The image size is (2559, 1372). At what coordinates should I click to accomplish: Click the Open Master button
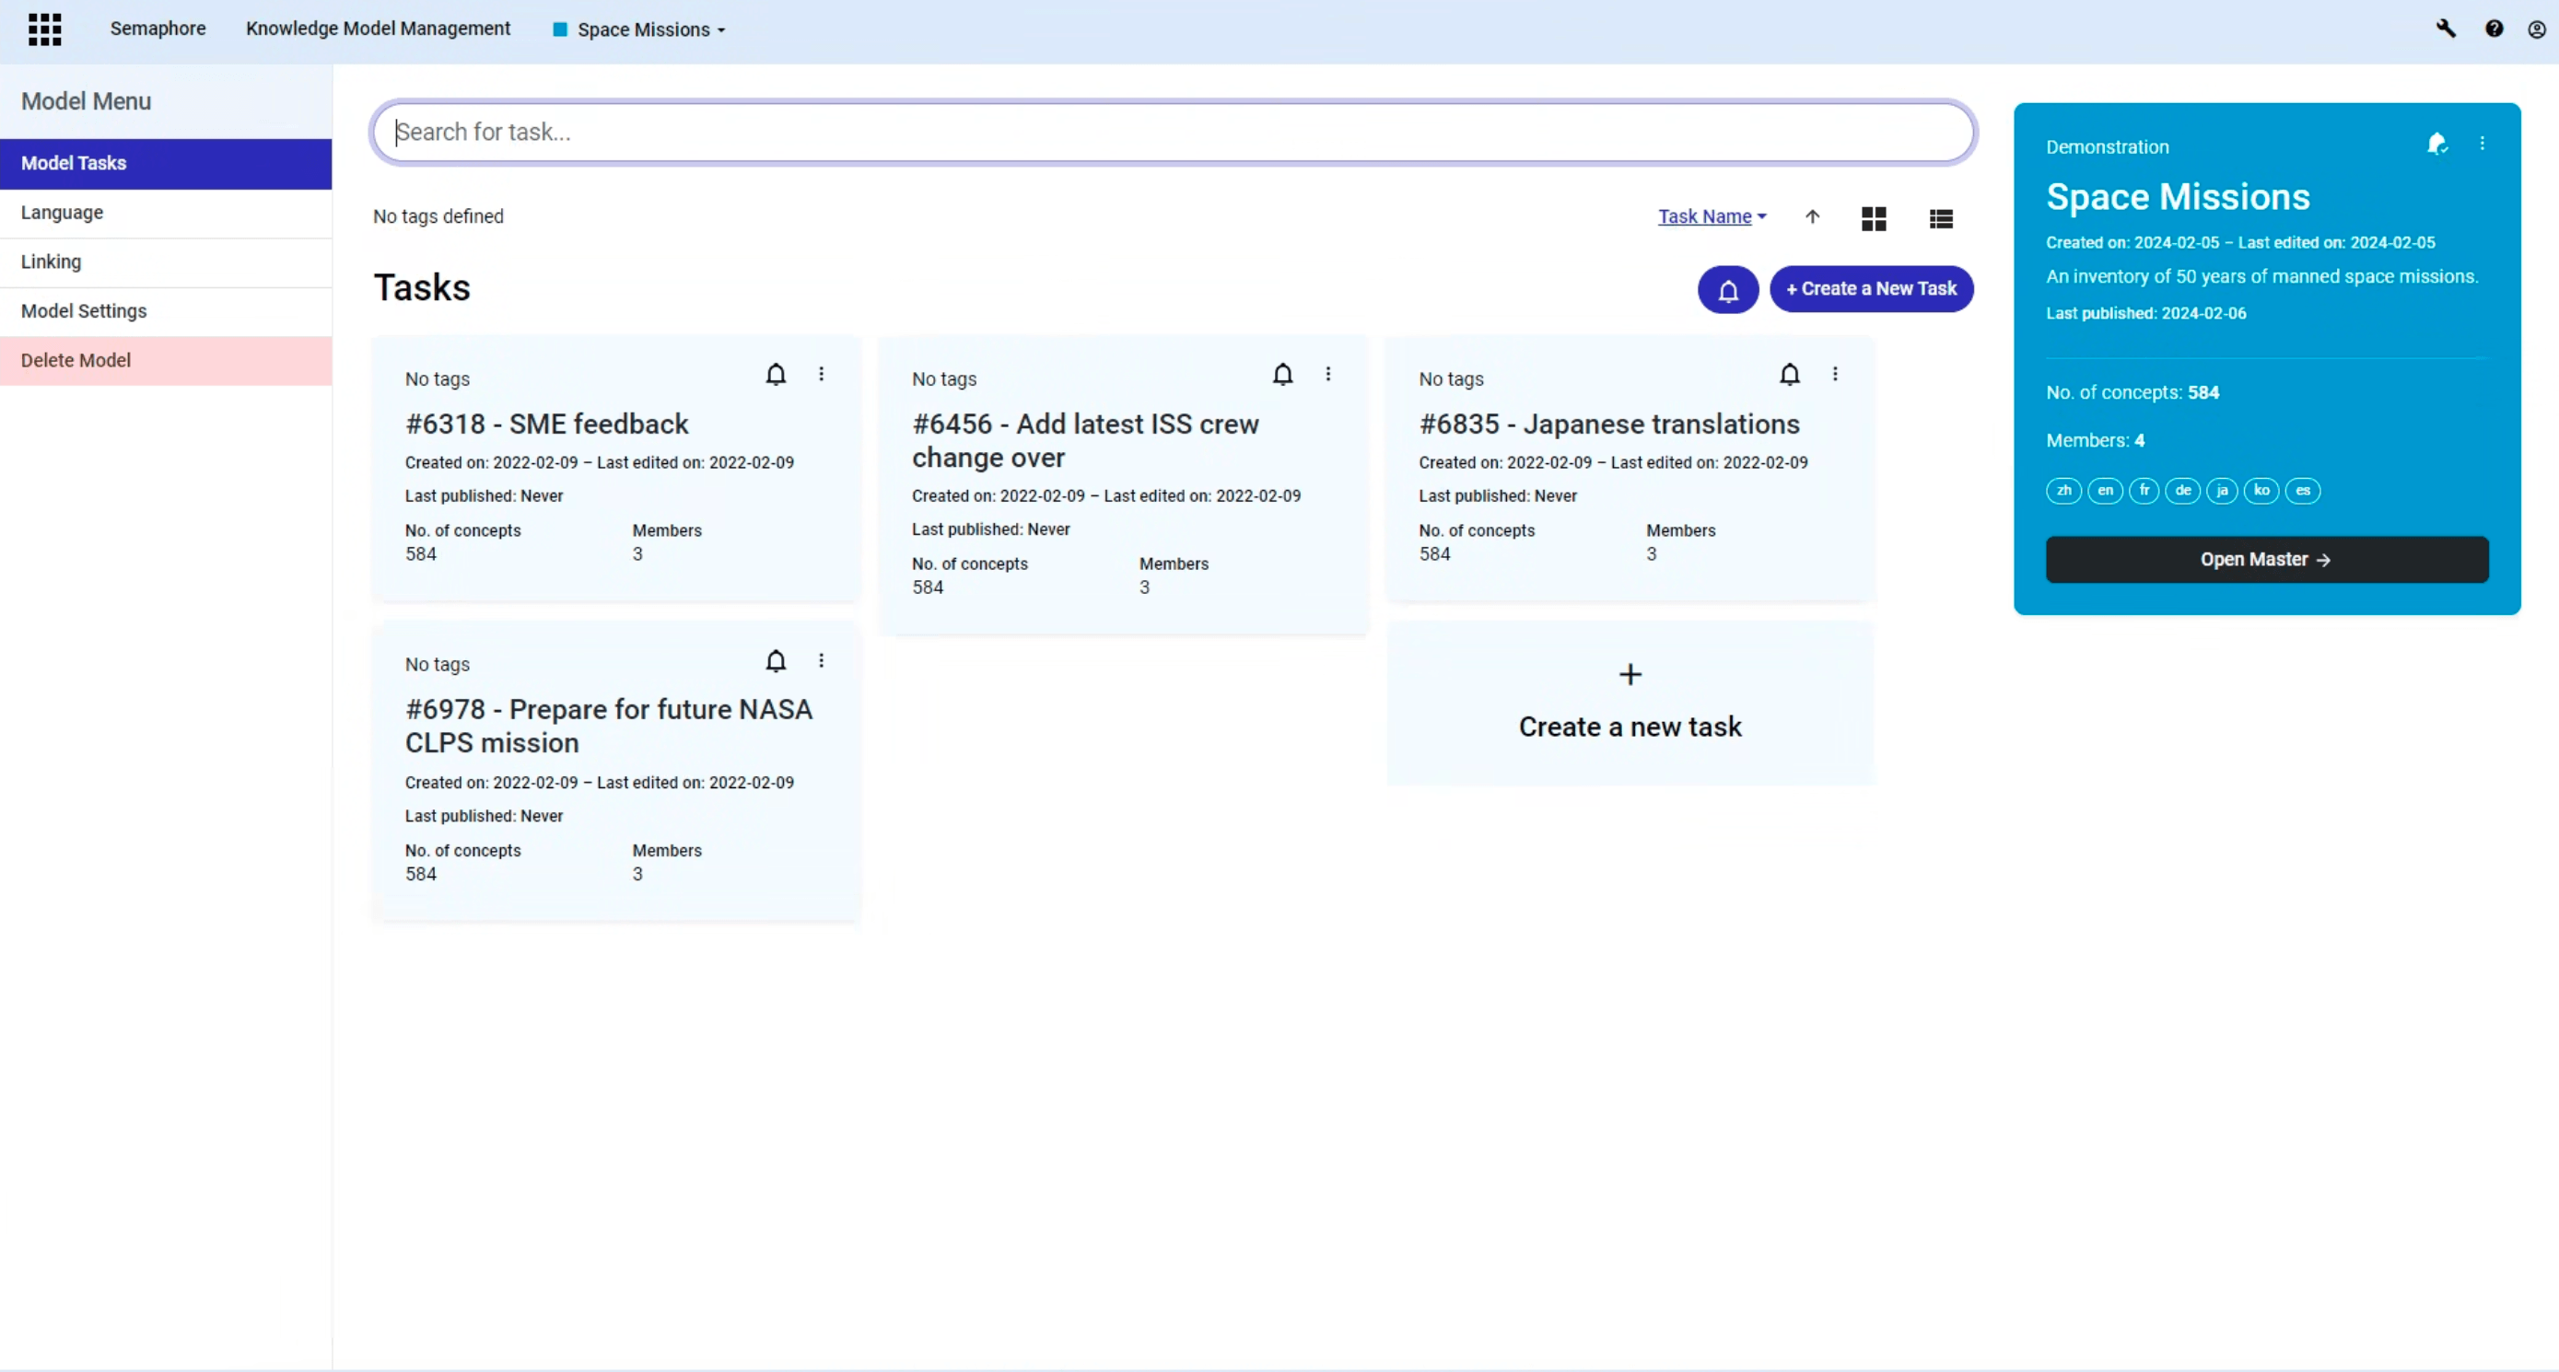(2266, 560)
